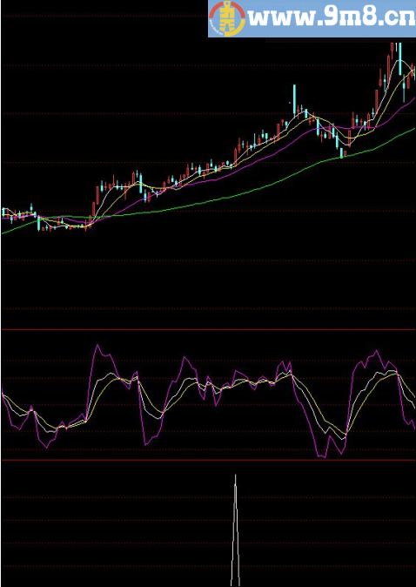
Task: Select the cyan candle with the long upper wick before the pullback
Action: click(x=294, y=99)
